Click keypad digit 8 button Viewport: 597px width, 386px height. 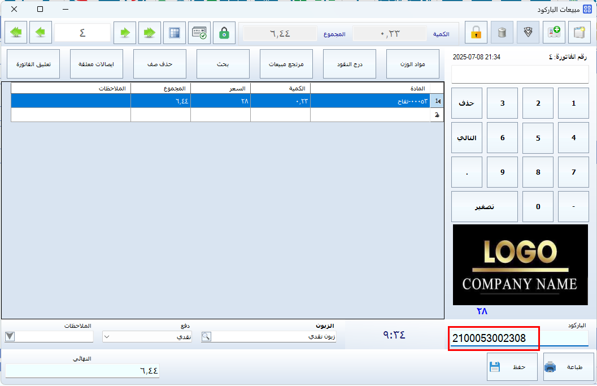pos(538,172)
